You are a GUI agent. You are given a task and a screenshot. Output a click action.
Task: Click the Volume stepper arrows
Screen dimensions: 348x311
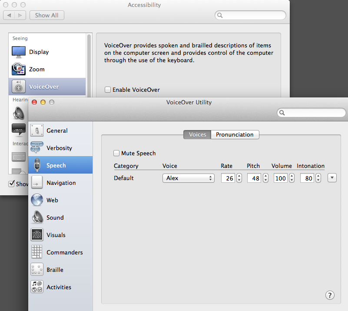[x=292, y=178]
